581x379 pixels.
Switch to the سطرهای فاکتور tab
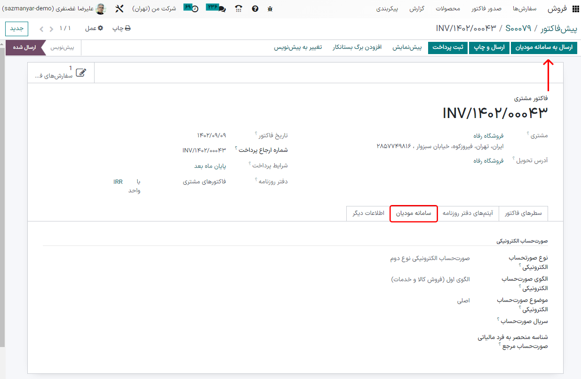click(523, 213)
